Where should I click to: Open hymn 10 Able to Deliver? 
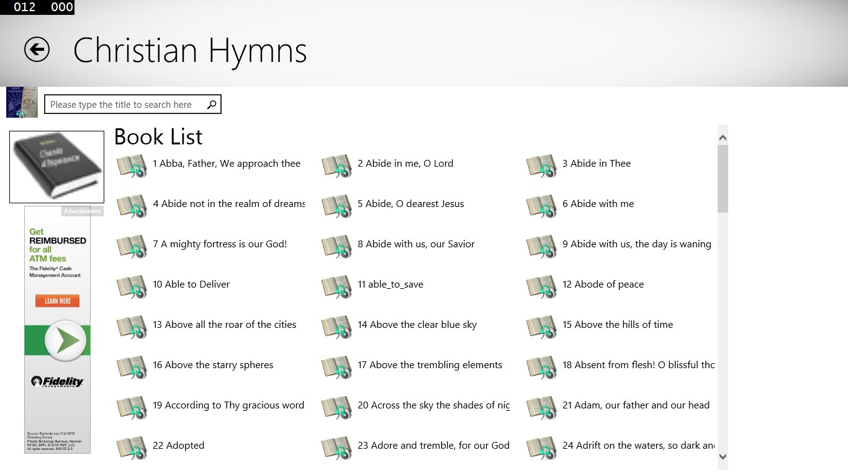click(191, 284)
